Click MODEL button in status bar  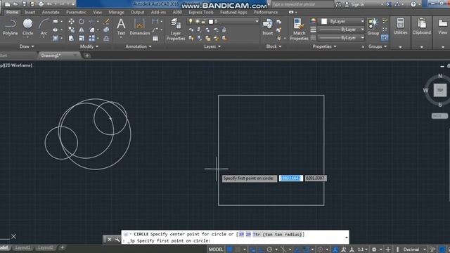(x=216, y=249)
